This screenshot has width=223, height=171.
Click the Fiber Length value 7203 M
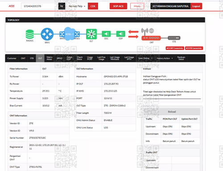point(107,113)
